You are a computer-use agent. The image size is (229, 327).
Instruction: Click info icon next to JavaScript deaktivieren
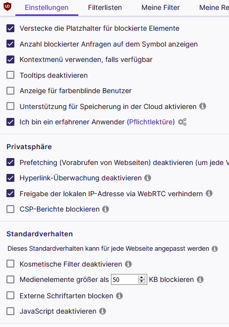coord(103,311)
